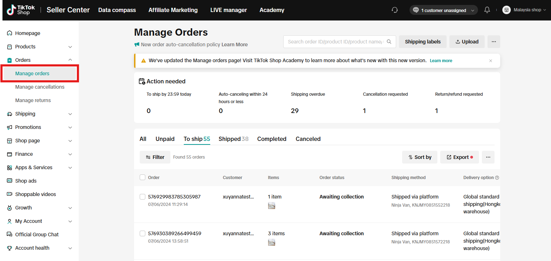Expand the Apps & Services chevron
551x261 pixels.
pos(70,168)
